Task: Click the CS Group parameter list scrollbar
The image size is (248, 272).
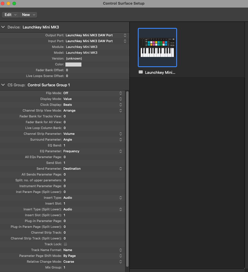Action: click(x=127, y=179)
